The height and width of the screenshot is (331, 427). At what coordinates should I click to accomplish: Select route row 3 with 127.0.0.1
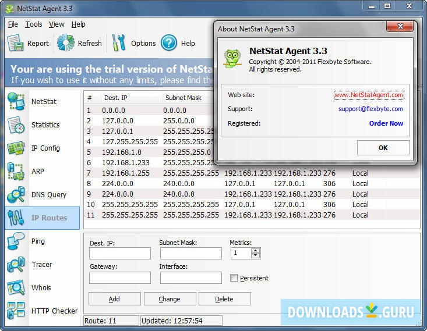tap(149, 131)
